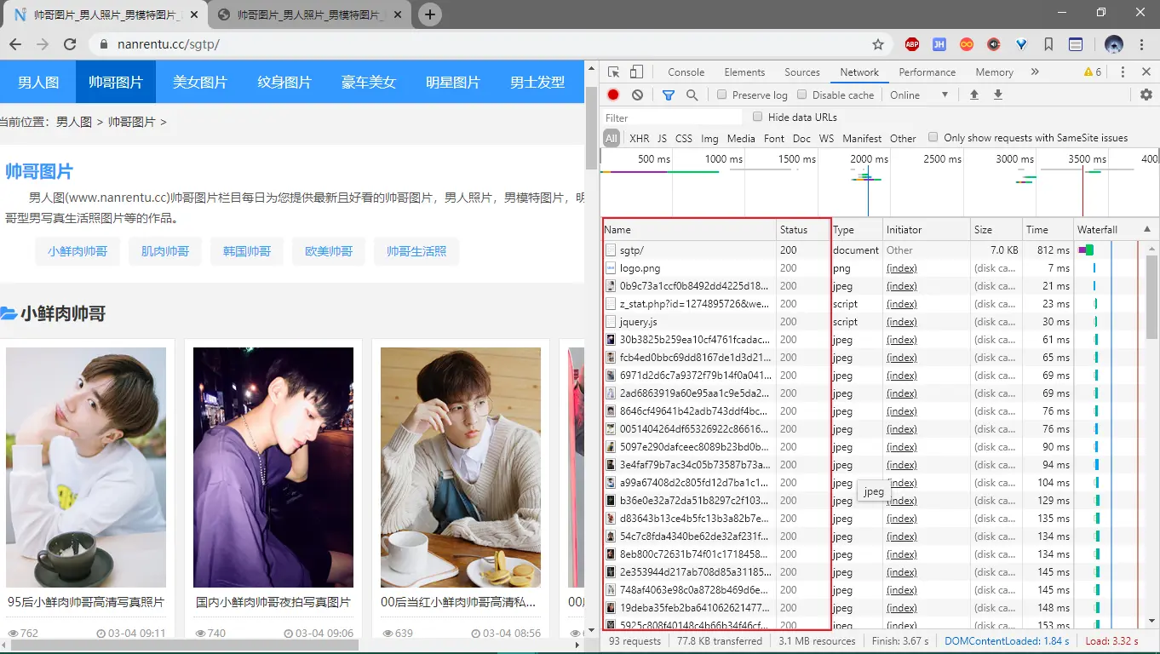Open the 国内小鲜肉帅哥夜拍 photo thumbnail

pos(273,468)
